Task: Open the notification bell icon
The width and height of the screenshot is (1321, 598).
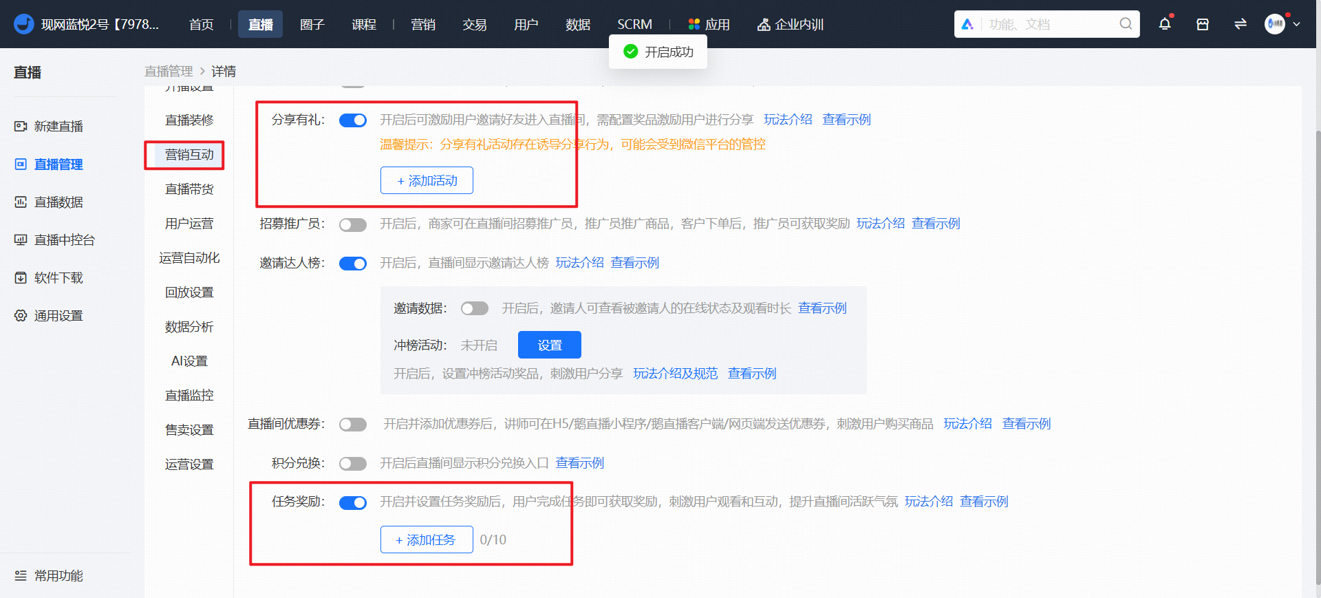Action: [1164, 24]
